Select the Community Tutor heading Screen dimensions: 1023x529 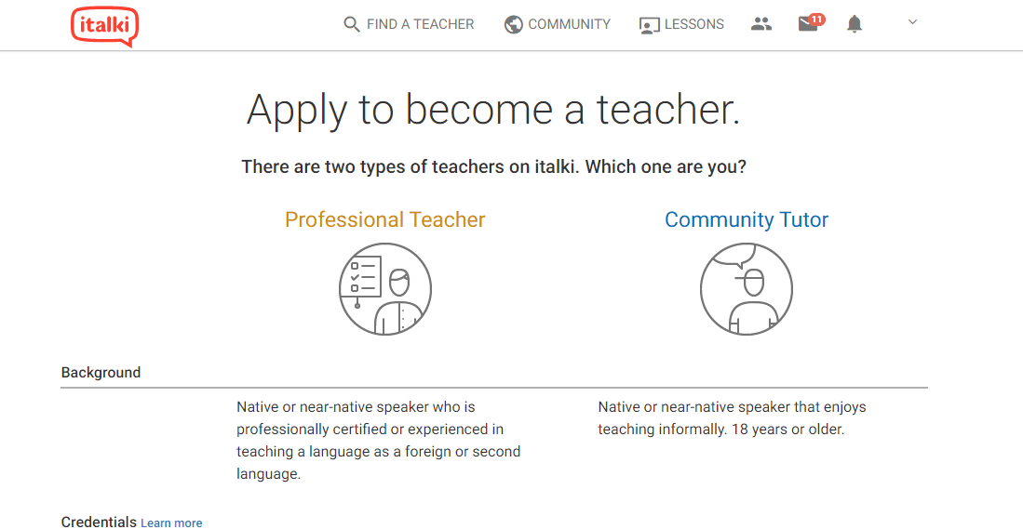pyautogui.click(x=747, y=219)
